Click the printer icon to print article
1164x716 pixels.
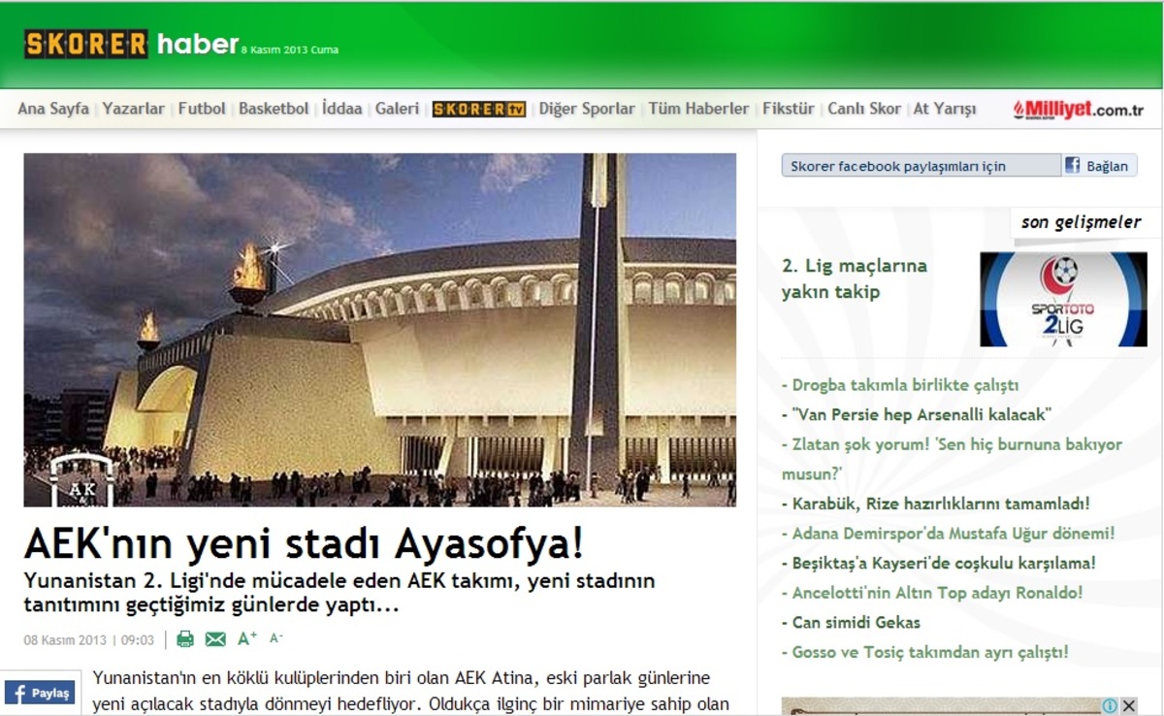tap(185, 639)
